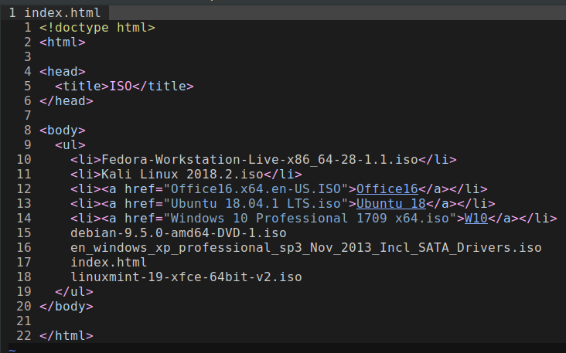This screenshot has height=353, width=566.
Task: Click the ISO title text
Action: pos(121,86)
